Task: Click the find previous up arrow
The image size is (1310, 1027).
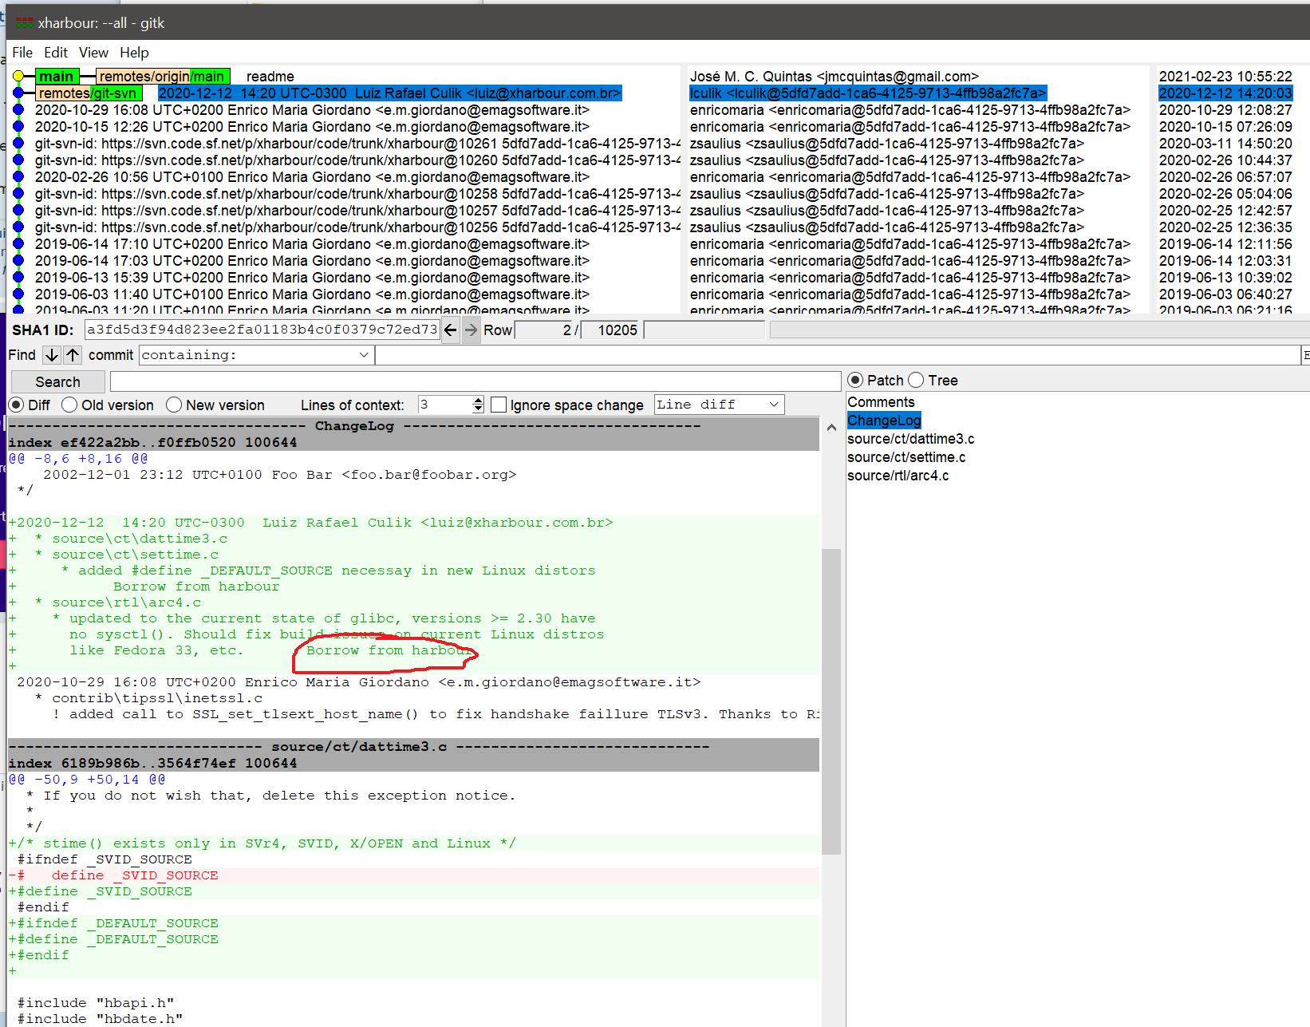Action: pos(73,355)
